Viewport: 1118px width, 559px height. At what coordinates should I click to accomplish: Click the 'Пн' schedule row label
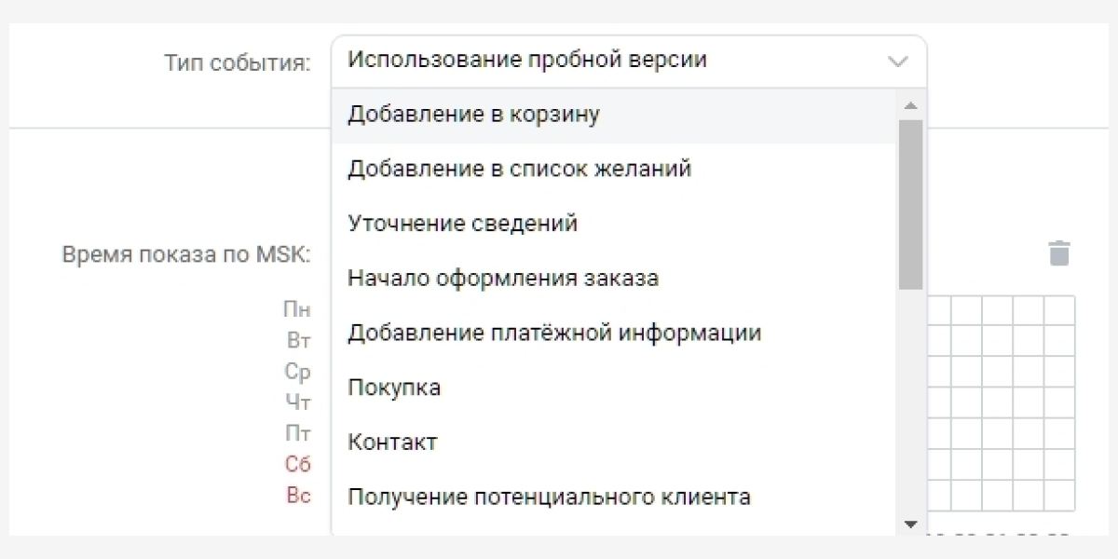[x=297, y=311]
